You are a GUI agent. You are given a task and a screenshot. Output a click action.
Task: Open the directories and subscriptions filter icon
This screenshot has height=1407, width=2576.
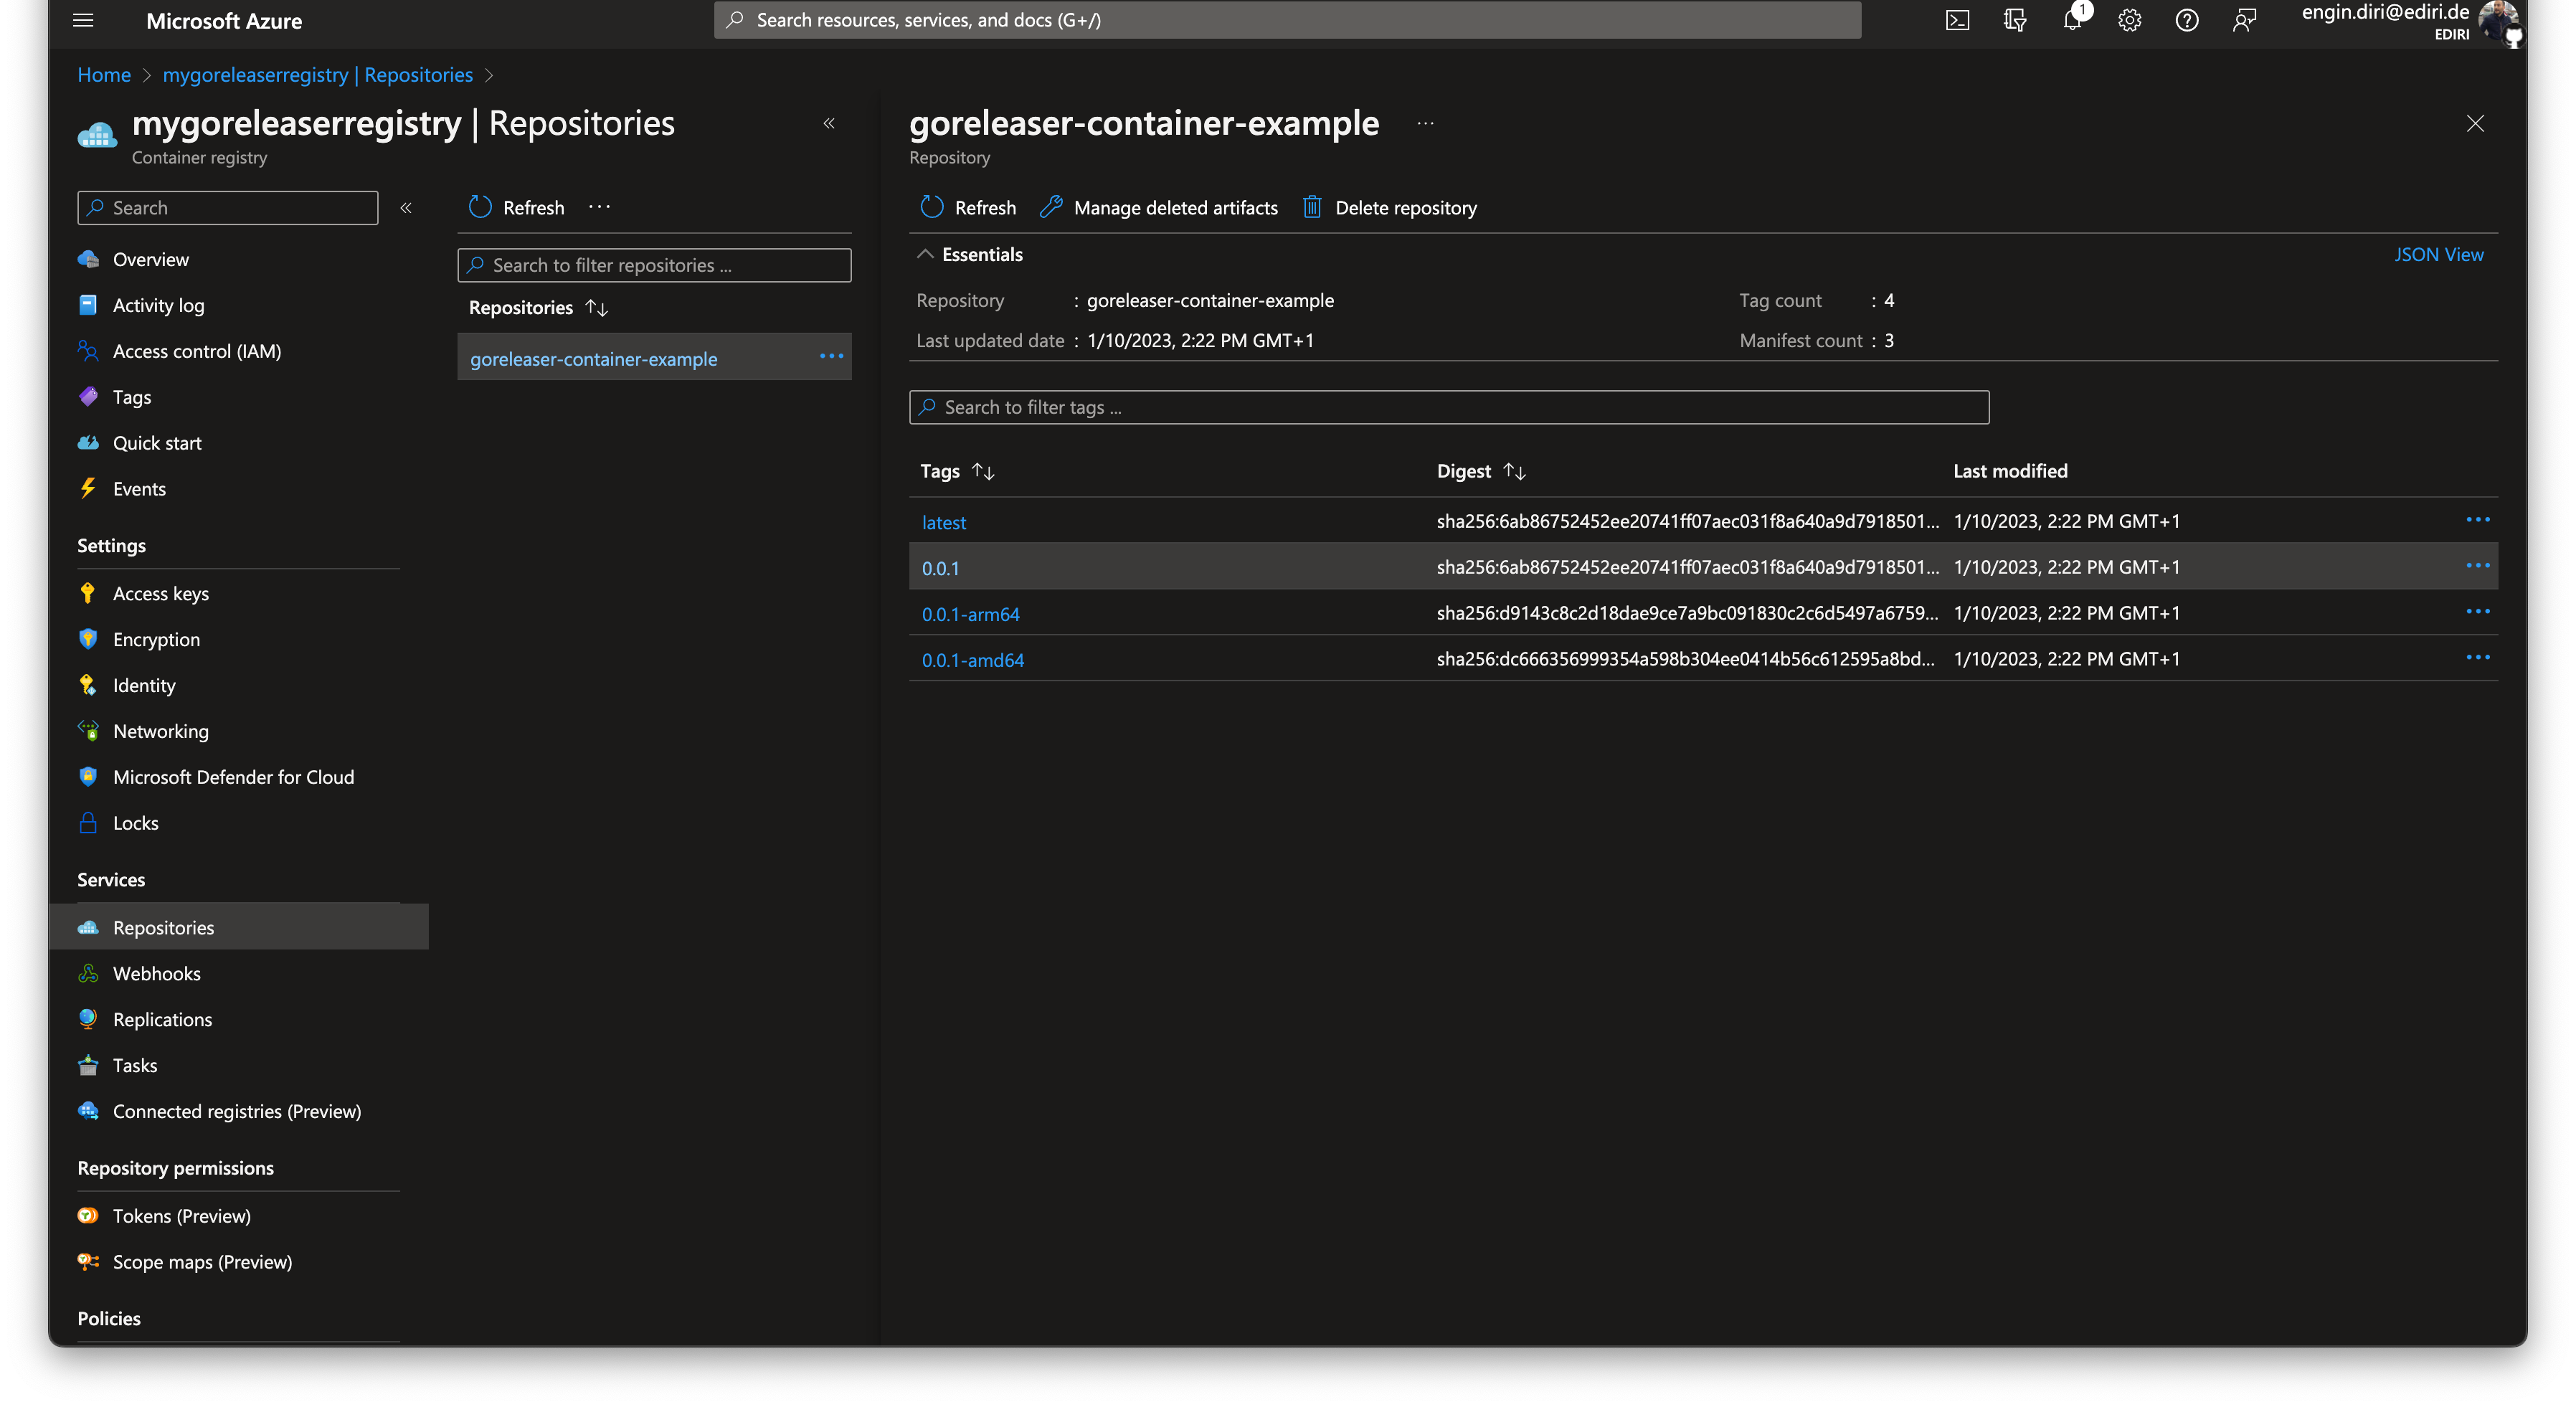[2014, 20]
